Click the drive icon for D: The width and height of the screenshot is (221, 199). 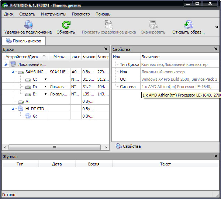coord(28,87)
